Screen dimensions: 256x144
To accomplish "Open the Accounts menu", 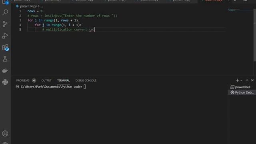I will click(x=5, y=133).
